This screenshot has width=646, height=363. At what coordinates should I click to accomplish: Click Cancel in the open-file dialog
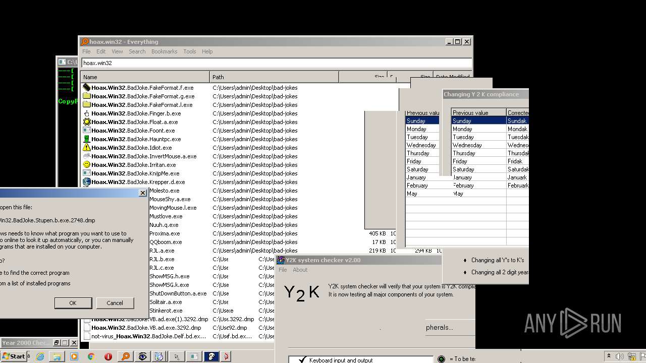click(115, 303)
